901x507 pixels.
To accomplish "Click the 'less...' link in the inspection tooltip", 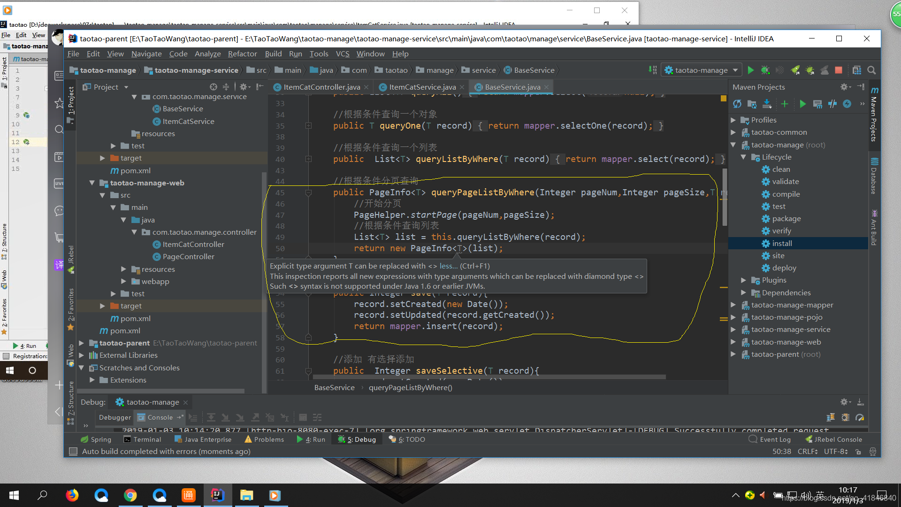I will coord(449,266).
